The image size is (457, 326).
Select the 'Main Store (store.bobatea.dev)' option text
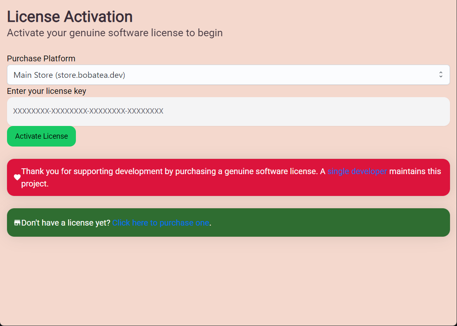tap(69, 75)
